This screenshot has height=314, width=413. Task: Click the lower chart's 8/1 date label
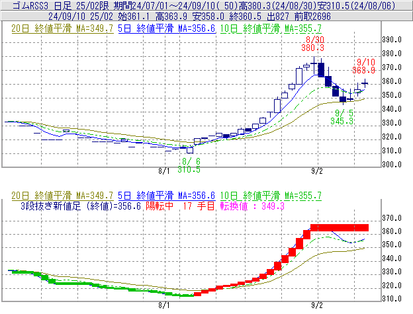point(164,305)
